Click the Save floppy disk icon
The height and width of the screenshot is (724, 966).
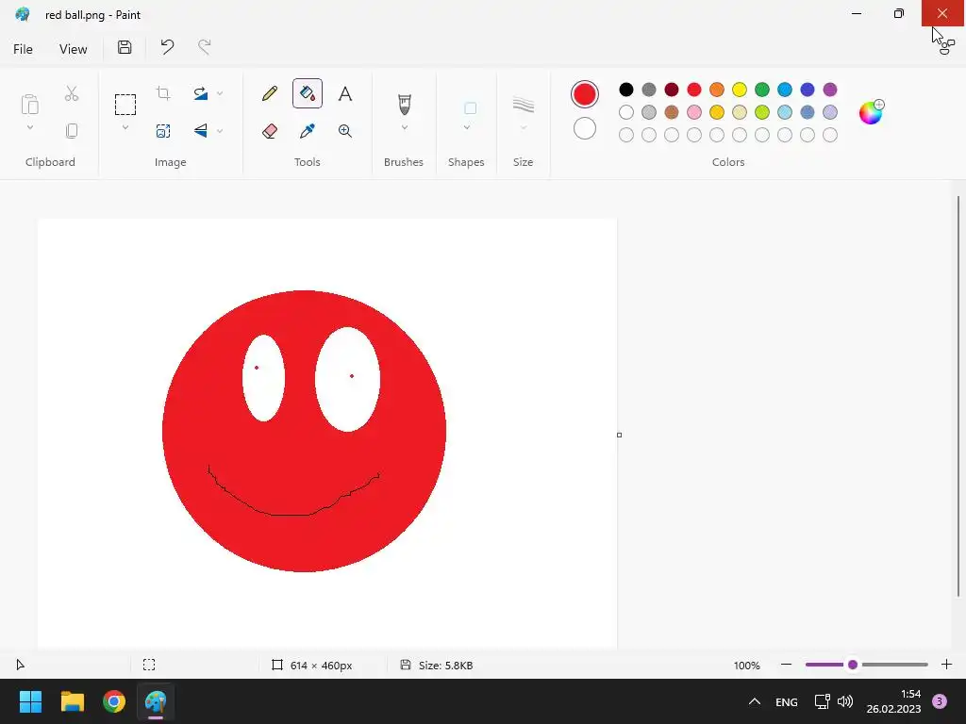pyautogui.click(x=125, y=48)
